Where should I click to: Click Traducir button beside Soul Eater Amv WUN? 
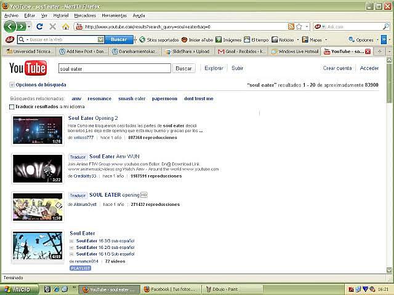[78, 157]
